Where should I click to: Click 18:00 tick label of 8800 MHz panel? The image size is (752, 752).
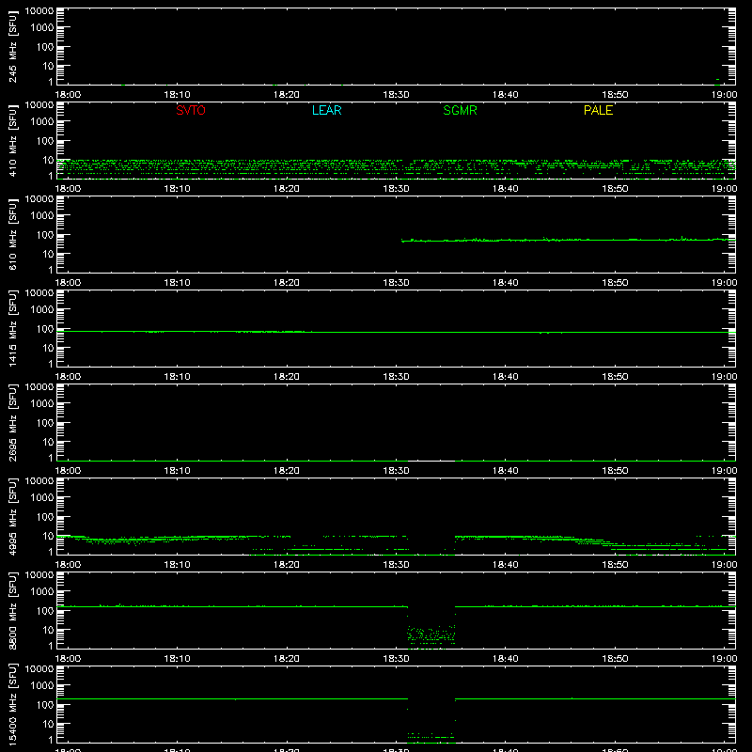(x=68, y=659)
